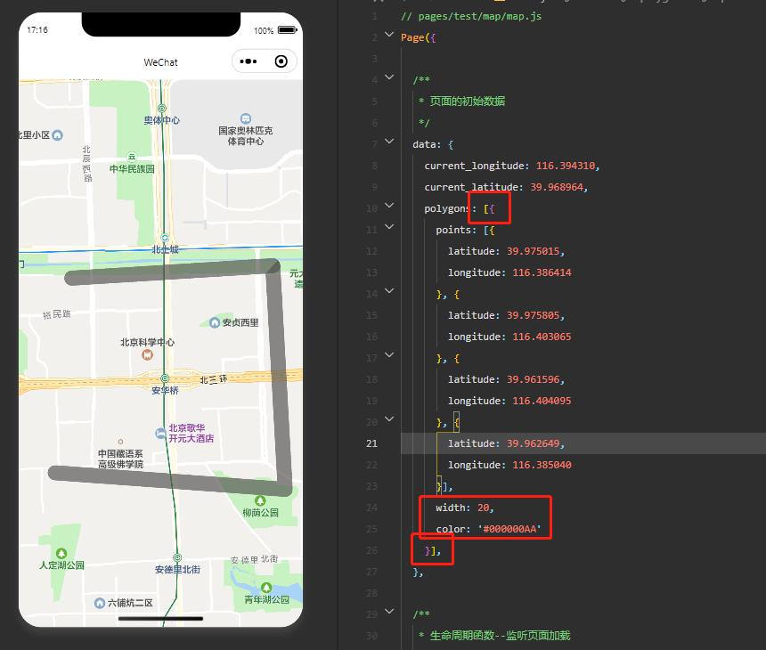The image size is (766, 650).
Task: Click the width value 20
Action: 483,508
